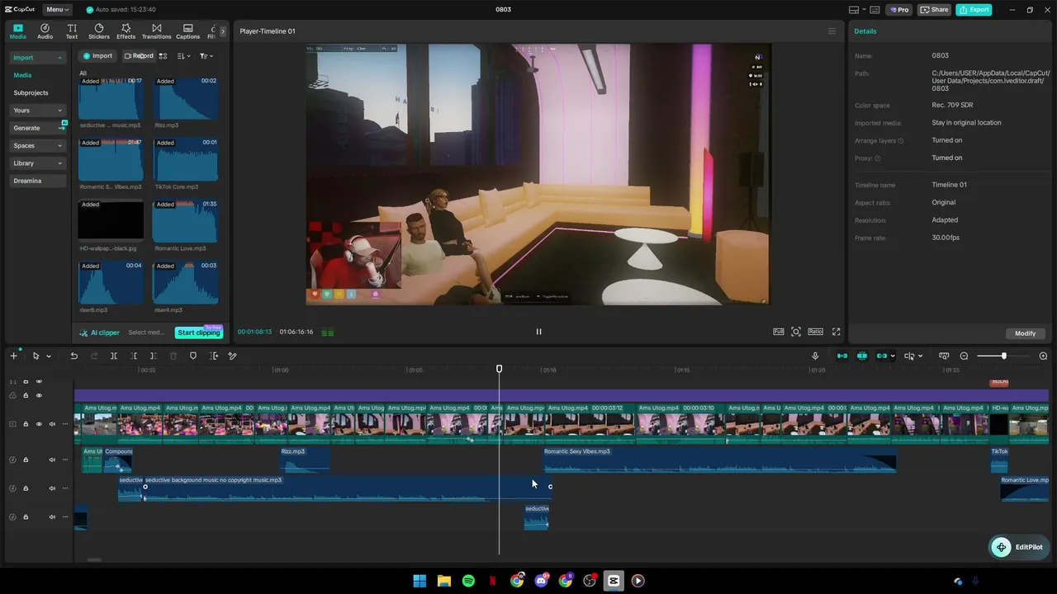Click the layout switch icon in title bar
The image size is (1057, 594).
tap(854, 10)
